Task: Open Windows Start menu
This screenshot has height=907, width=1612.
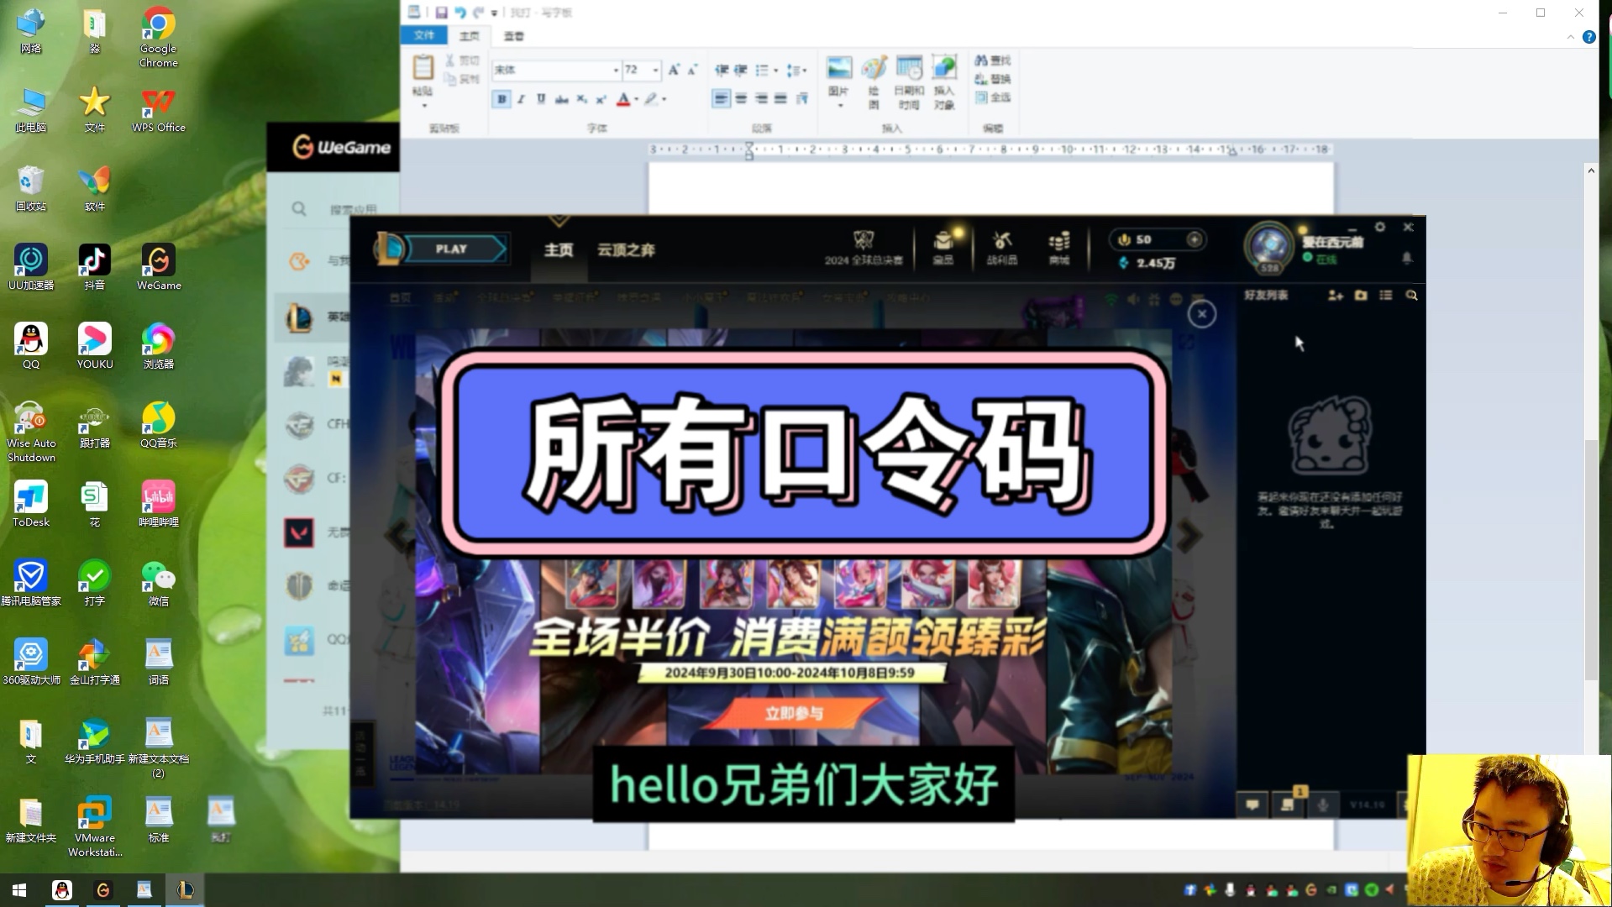Action: pyautogui.click(x=18, y=890)
